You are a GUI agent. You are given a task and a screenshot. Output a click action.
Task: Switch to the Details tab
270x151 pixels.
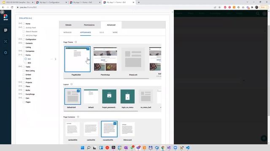68,25
